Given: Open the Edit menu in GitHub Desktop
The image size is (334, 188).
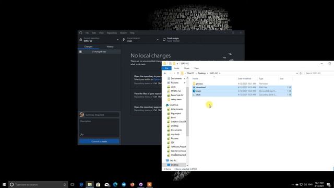Looking at the screenshot, I should (94, 33).
